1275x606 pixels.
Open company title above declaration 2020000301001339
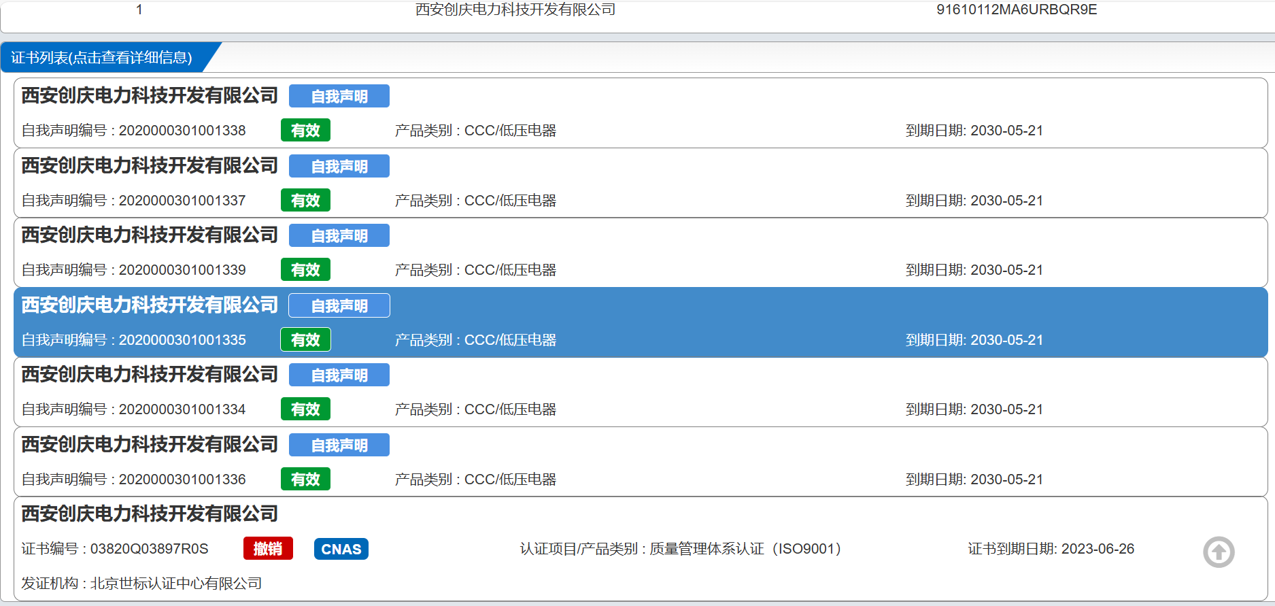[x=150, y=235]
